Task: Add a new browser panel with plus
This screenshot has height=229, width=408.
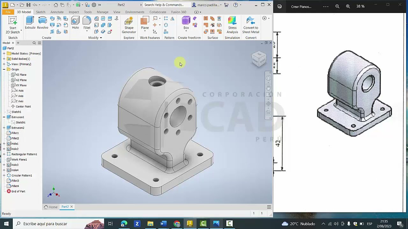Action: [18, 43]
